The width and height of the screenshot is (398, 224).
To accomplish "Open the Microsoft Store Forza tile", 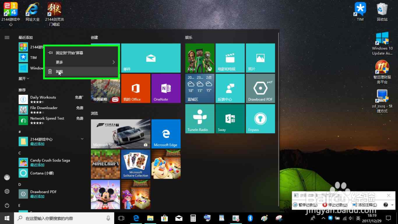I will pos(121,134).
